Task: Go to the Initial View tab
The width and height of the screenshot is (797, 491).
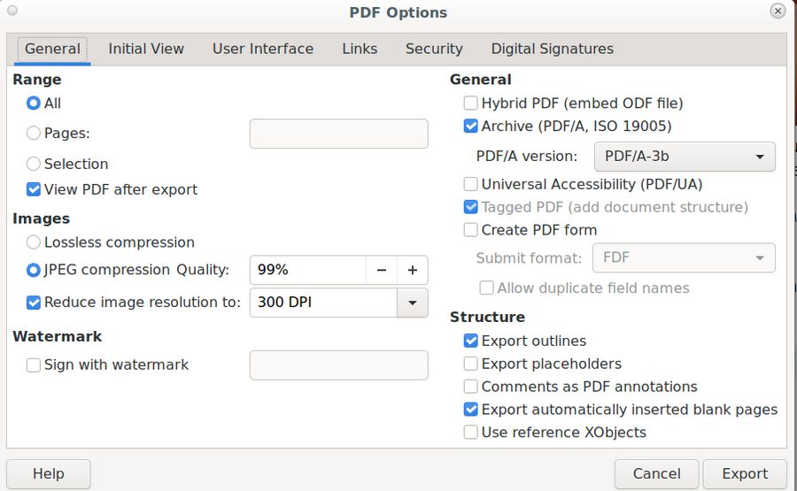Action: (146, 50)
